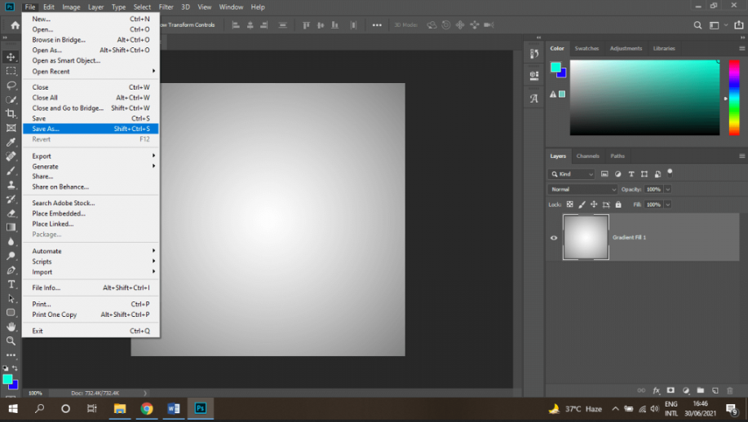Toggle lock image pixels brush icon
This screenshot has height=422, width=748.
click(582, 204)
